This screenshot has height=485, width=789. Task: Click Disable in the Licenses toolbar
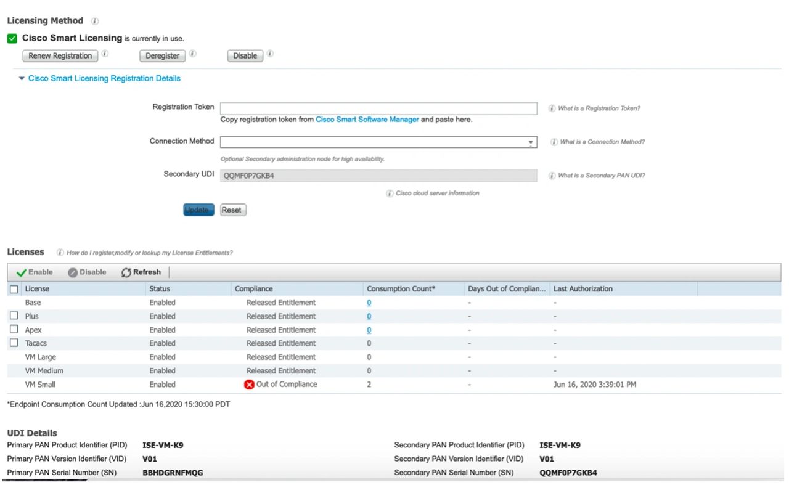[x=88, y=272]
